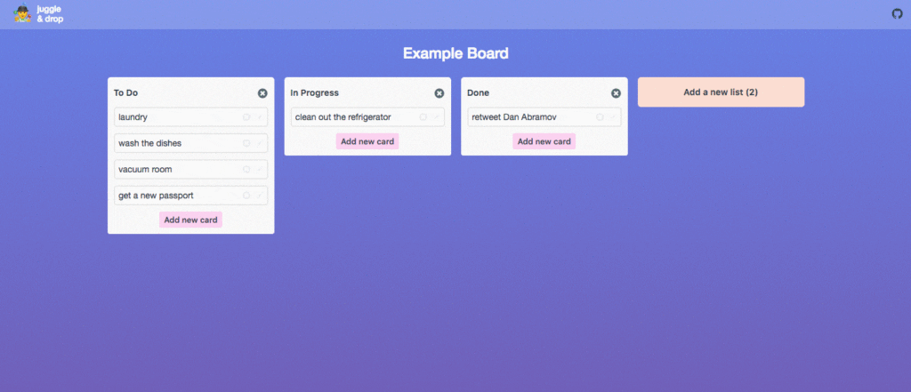This screenshot has width=911, height=392.
Task: Add new card to Done list
Action: [544, 141]
